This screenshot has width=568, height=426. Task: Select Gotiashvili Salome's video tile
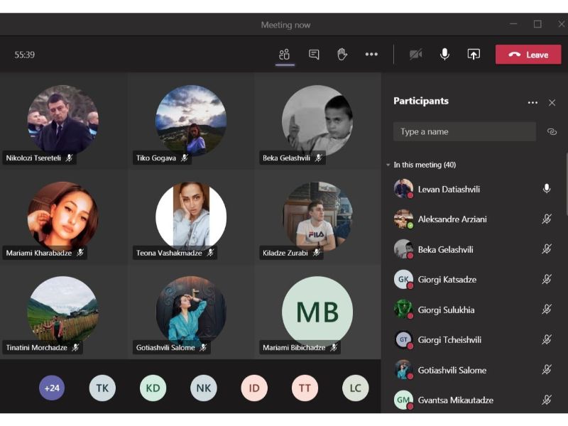pos(190,312)
